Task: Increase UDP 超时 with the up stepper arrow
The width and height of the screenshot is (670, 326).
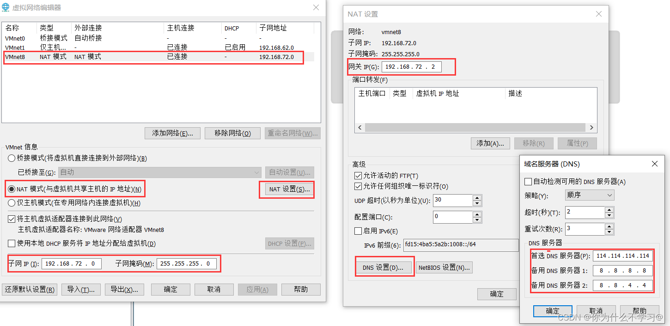Action: (477, 198)
